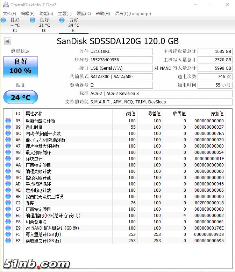Click the blue status dot for attribute 09
This screenshot has height=272, width=235.
[8, 127]
